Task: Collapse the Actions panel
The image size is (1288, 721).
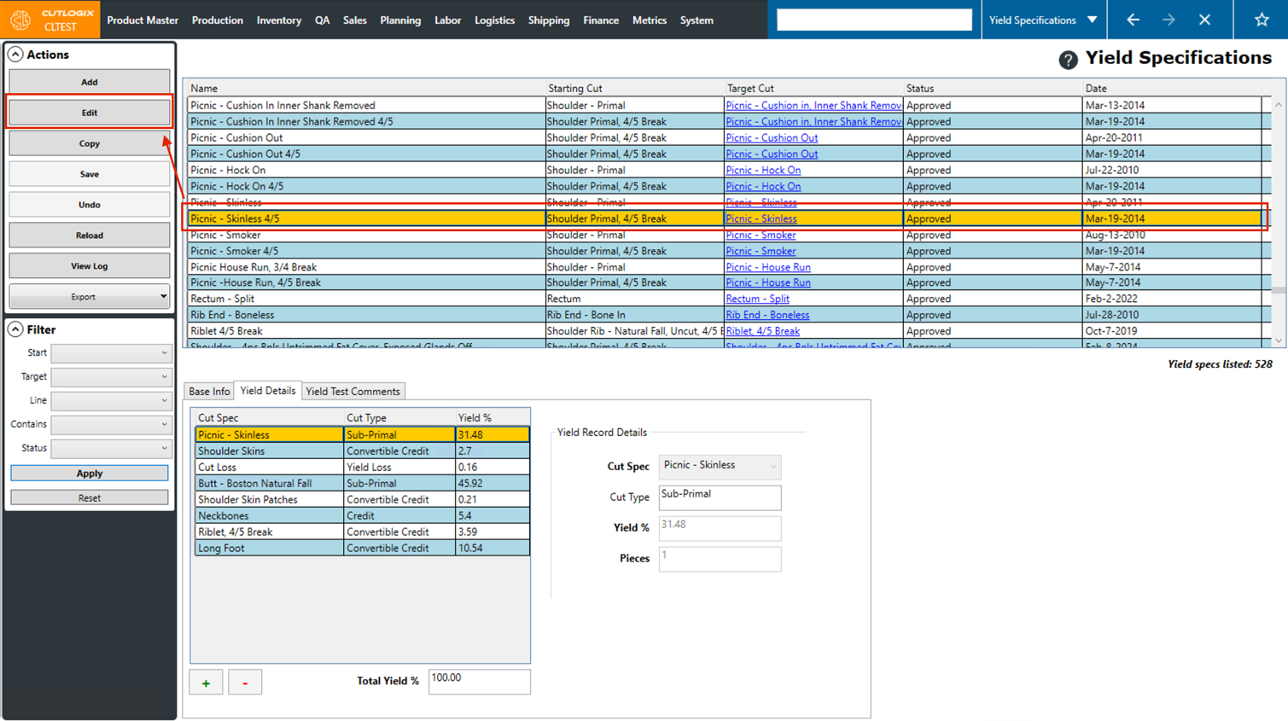Action: click(15, 55)
